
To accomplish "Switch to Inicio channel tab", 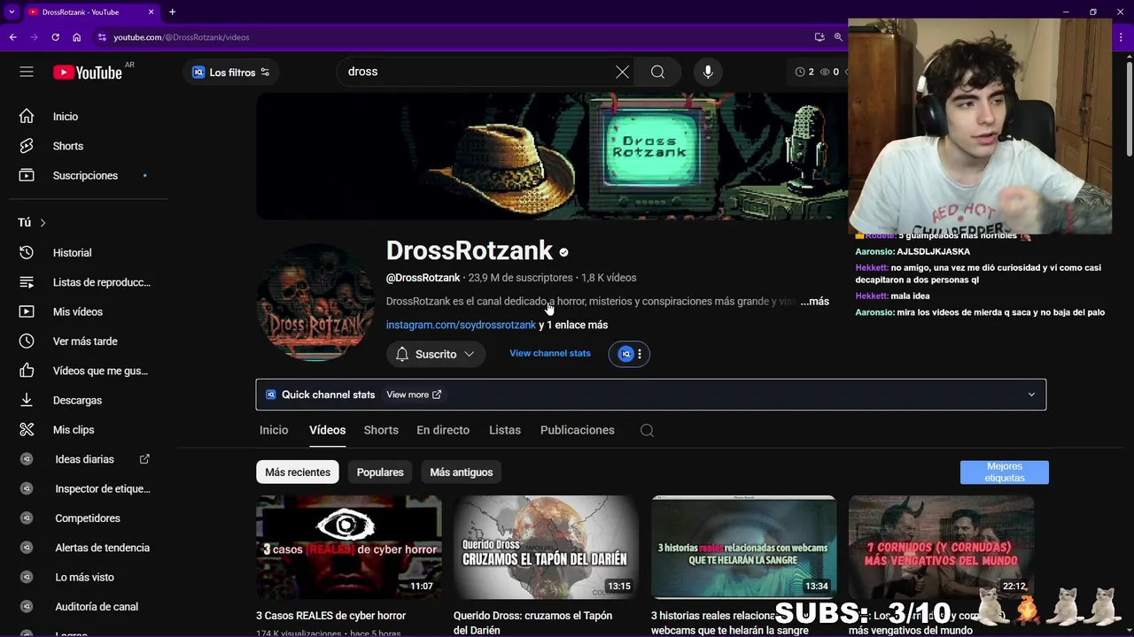I will pyautogui.click(x=274, y=430).
